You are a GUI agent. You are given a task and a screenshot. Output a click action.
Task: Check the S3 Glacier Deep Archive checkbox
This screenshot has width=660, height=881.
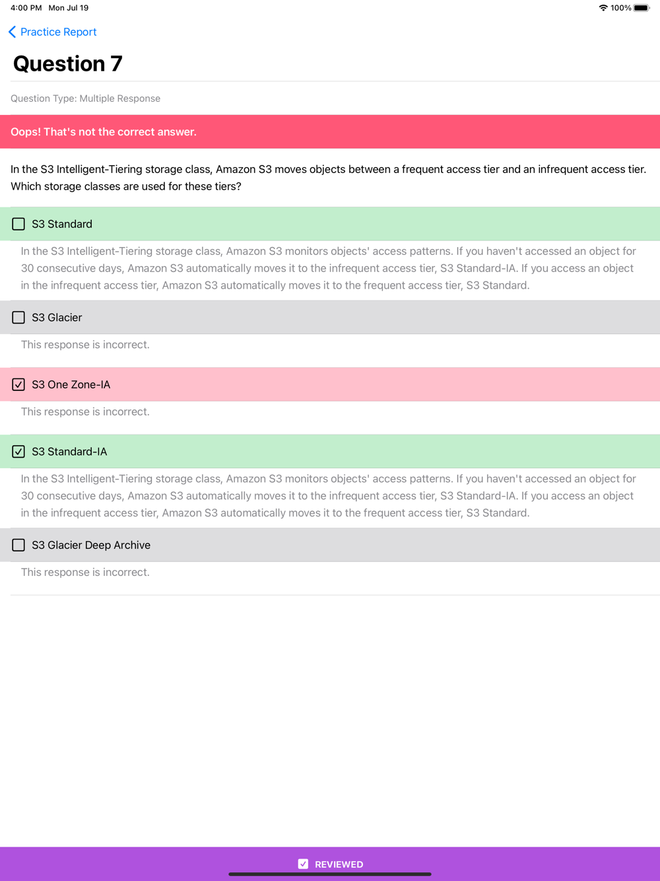pos(18,545)
